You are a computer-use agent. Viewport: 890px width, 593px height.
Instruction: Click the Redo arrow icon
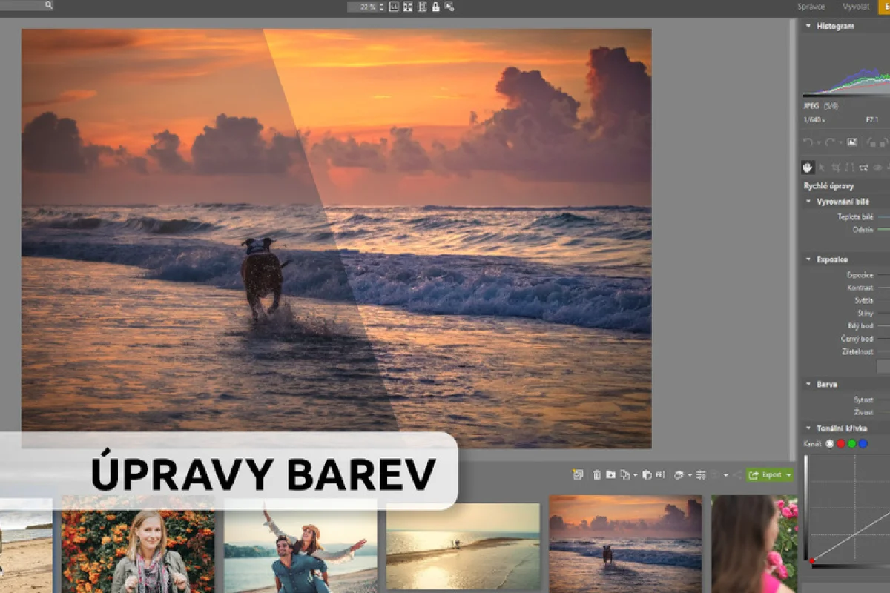830,142
